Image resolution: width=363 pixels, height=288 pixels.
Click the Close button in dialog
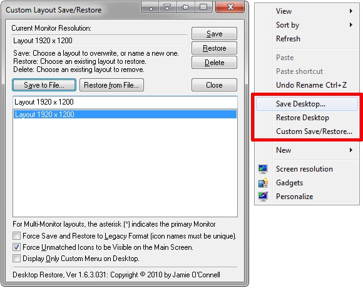215,85
